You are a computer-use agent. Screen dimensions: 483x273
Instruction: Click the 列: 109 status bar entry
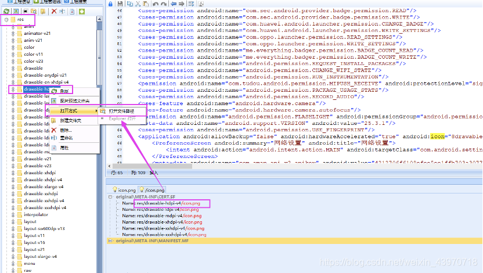(138, 173)
